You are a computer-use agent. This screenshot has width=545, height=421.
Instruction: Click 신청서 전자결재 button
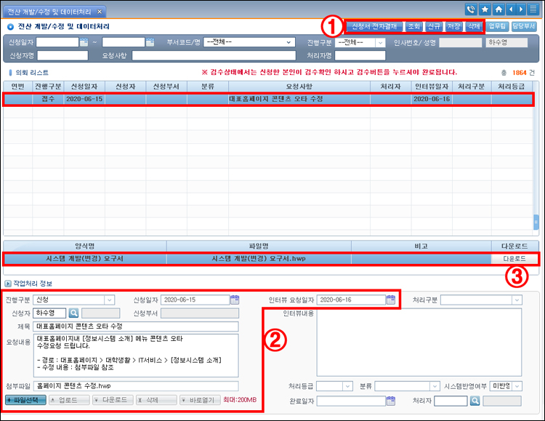pyautogui.click(x=374, y=26)
